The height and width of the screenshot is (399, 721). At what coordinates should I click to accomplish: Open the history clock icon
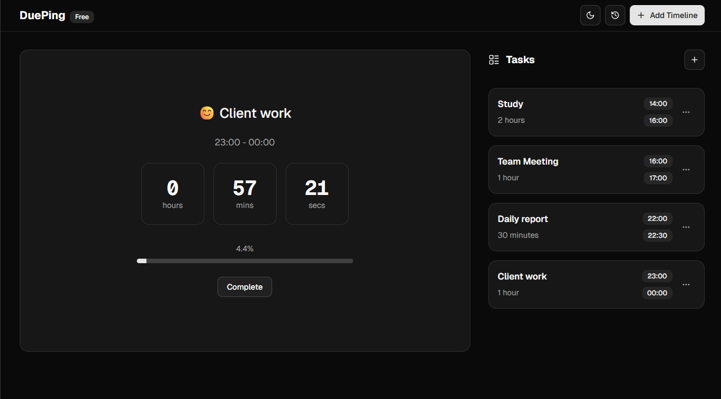coord(615,15)
